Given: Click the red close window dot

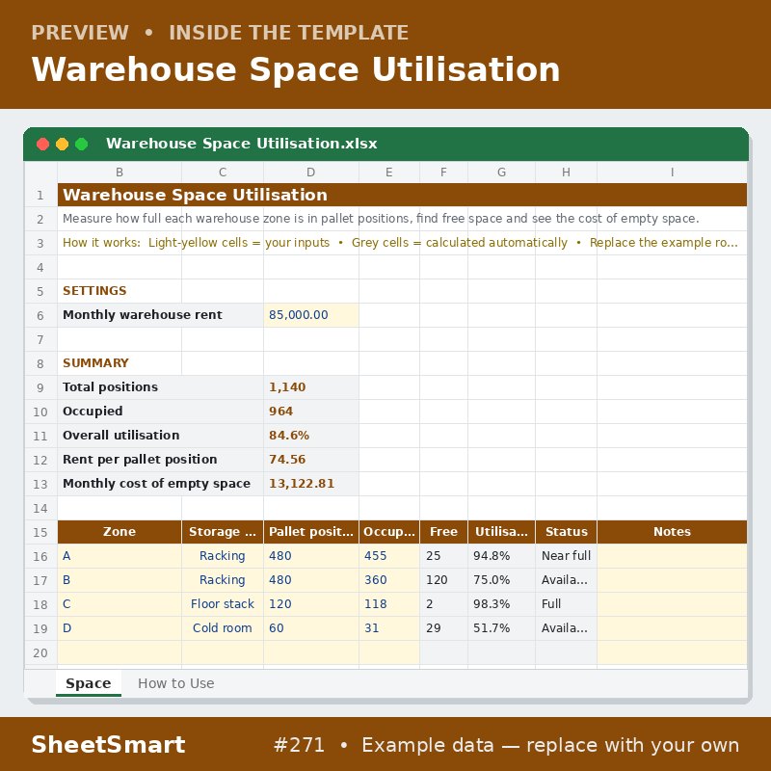Looking at the screenshot, I should coord(42,144).
